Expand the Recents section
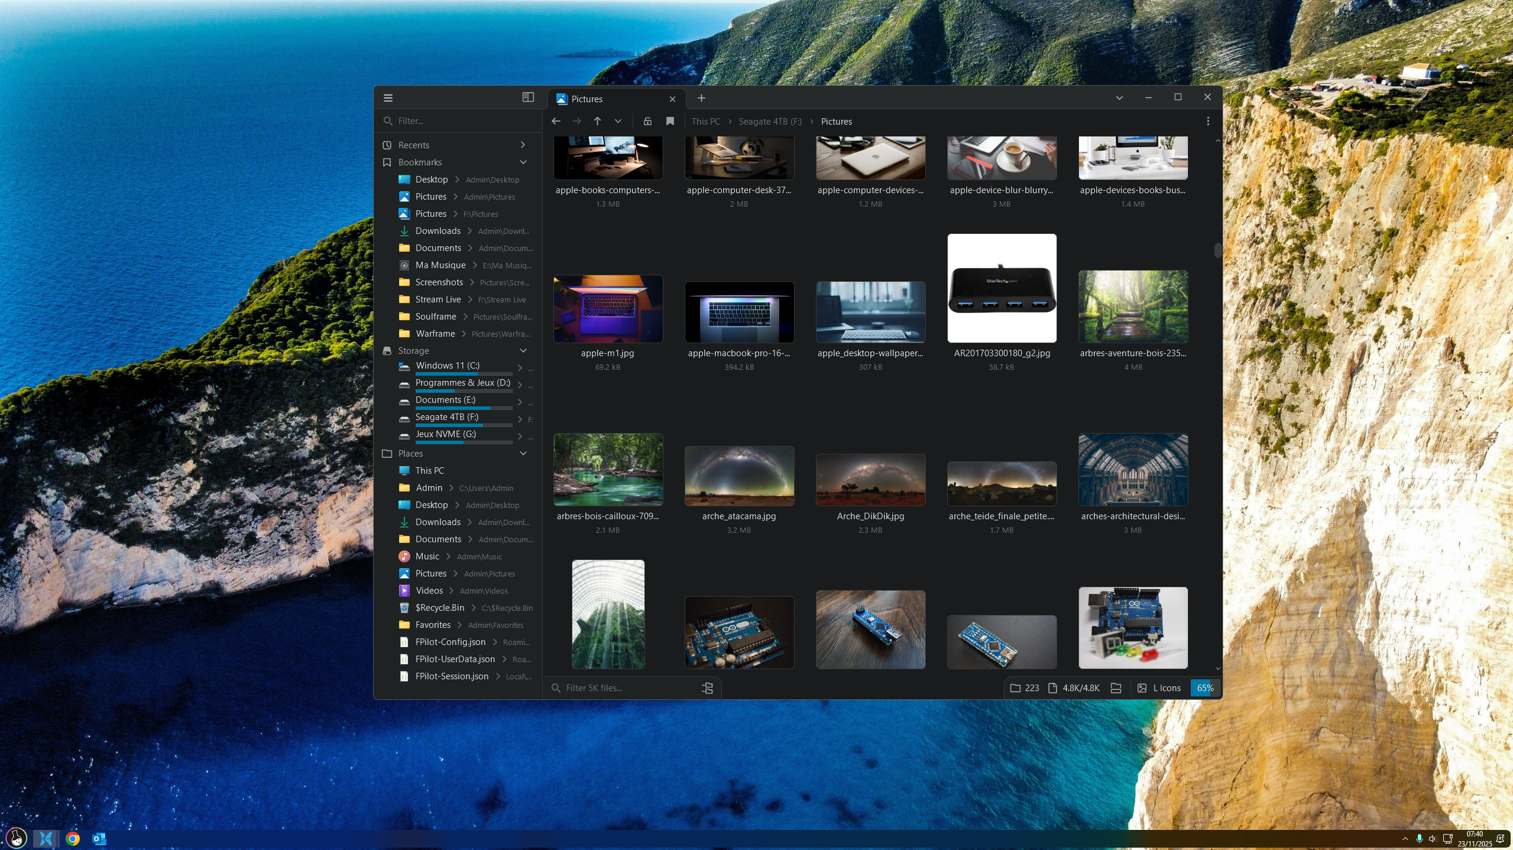 tap(523, 145)
